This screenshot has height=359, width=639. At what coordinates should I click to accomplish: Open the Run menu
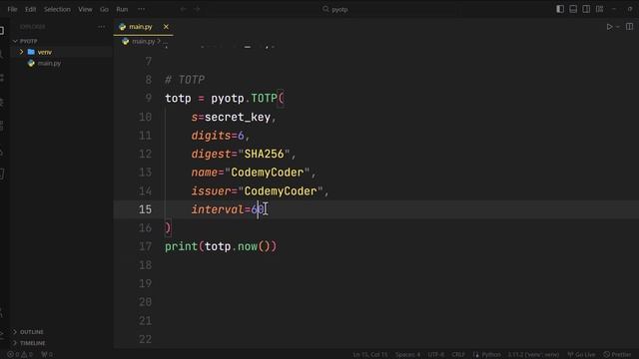pos(122,9)
